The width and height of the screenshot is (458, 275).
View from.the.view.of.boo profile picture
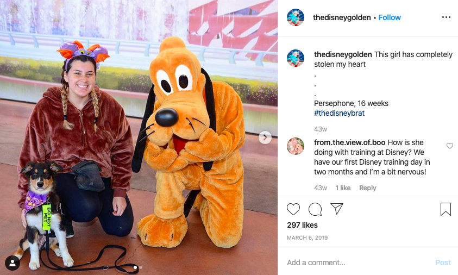click(296, 146)
